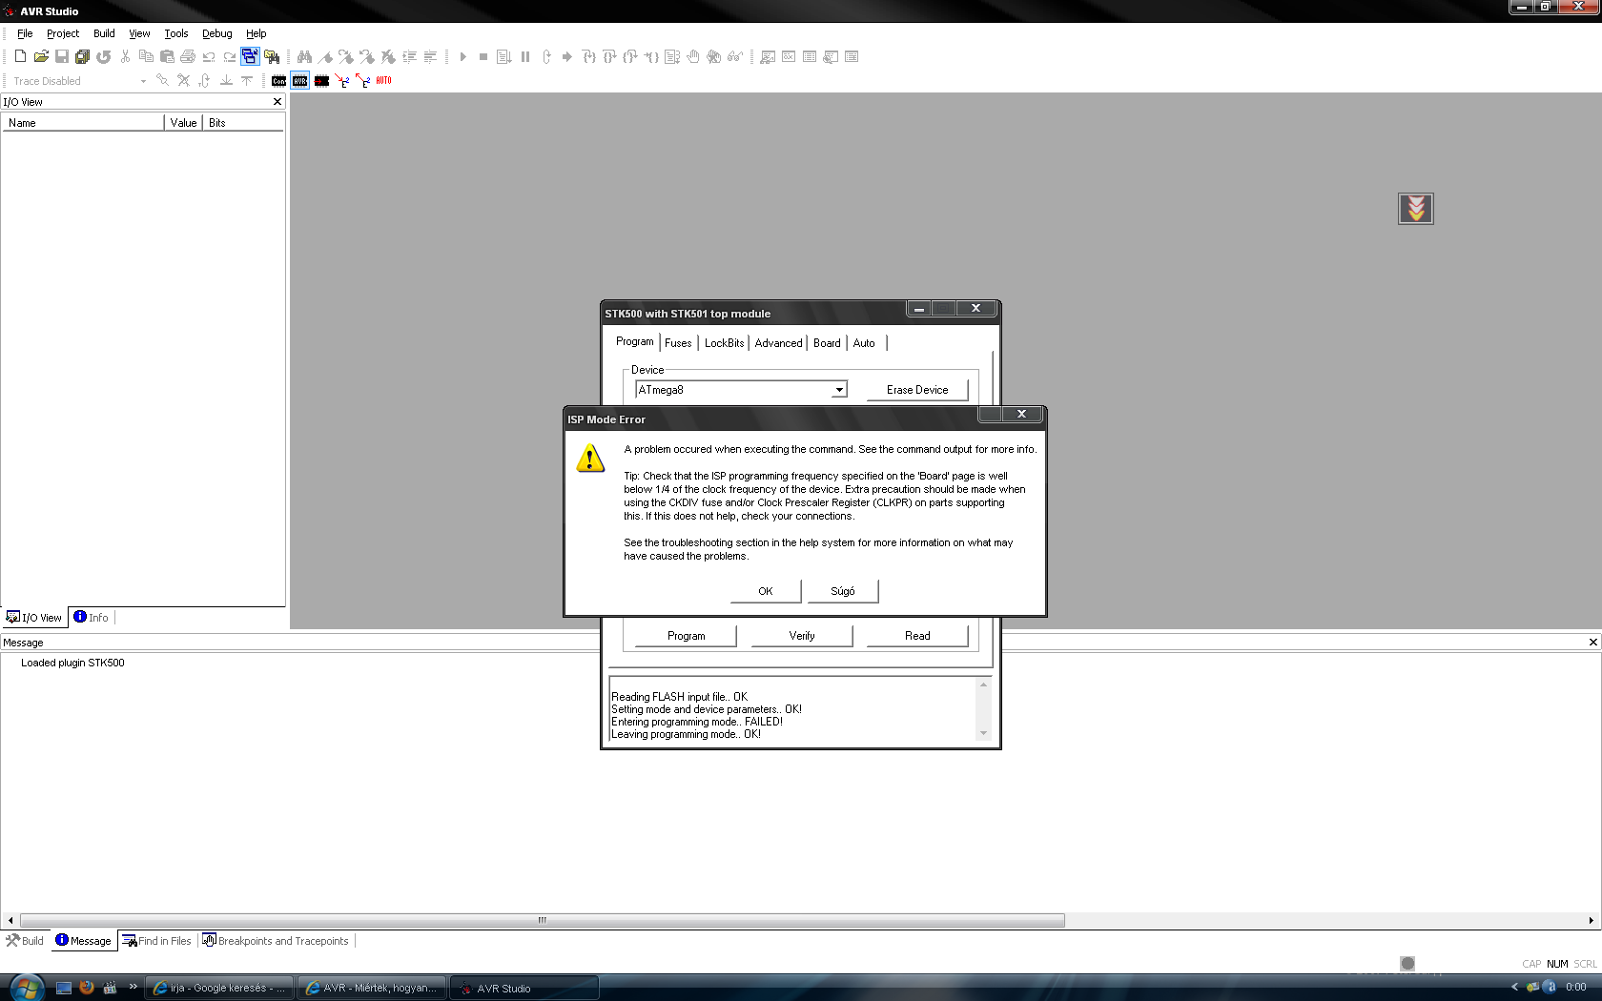The width and height of the screenshot is (1602, 1001).
Task: Click the Find in Files folder-binoculars icon
Action: [x=272, y=57]
